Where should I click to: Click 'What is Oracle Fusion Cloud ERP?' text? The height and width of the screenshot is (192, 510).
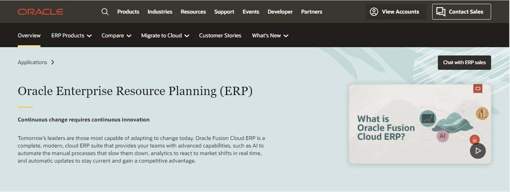click(x=386, y=128)
